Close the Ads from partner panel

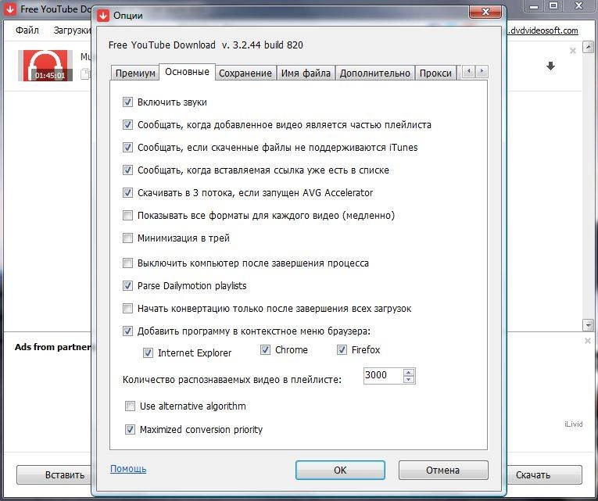[x=588, y=341]
